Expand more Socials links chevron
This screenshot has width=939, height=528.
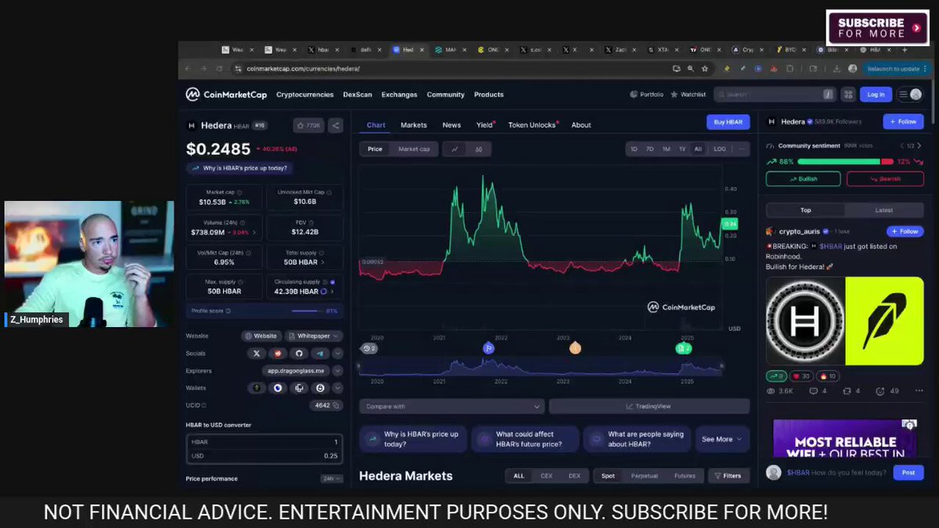337,354
